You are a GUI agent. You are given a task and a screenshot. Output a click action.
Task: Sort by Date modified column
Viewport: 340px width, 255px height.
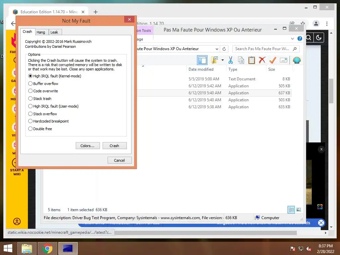click(206, 69)
